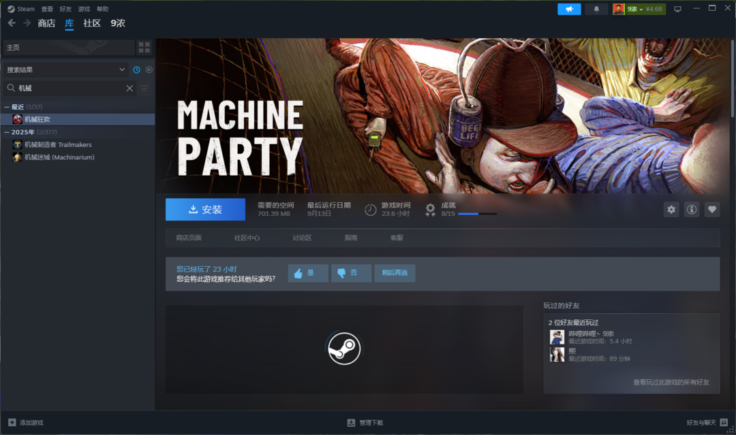Select 机械制造者 Trailmakers game
This screenshot has height=435, width=736.
[78, 144]
